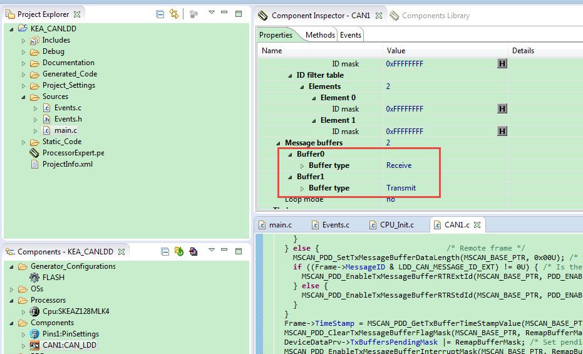This screenshot has height=354, width=583.
Task: Expand the Generated_Code folder
Action: pos(23,75)
